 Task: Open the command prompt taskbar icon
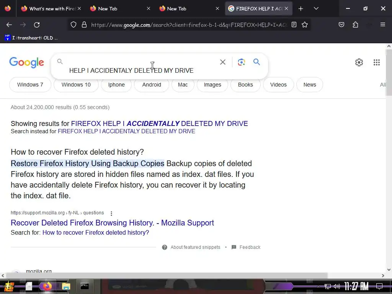85,286
